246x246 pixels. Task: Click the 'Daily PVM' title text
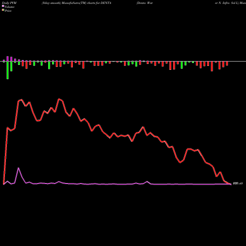(9, 3)
